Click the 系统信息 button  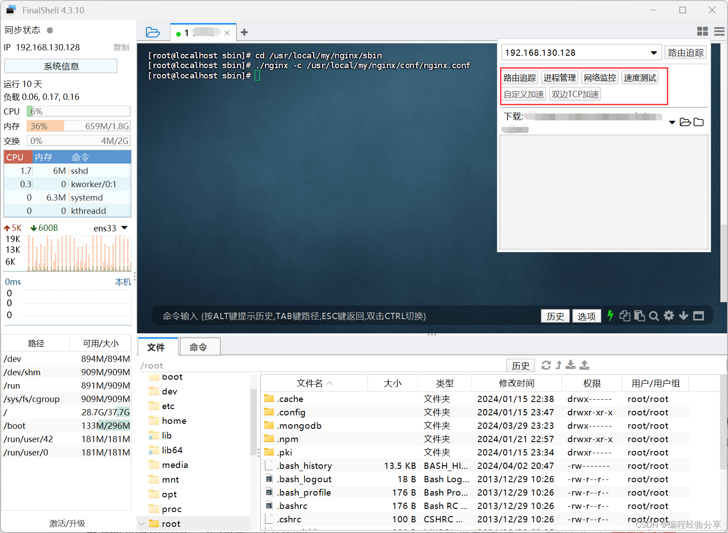(x=61, y=66)
